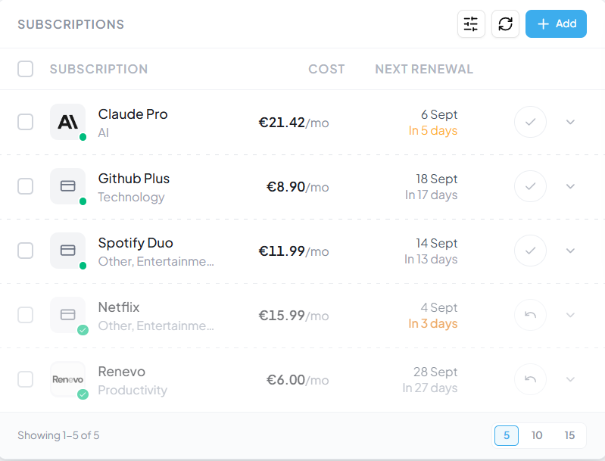This screenshot has height=461, width=605.
Task: Mark Claude Pro as paid with checkmark
Action: click(531, 122)
